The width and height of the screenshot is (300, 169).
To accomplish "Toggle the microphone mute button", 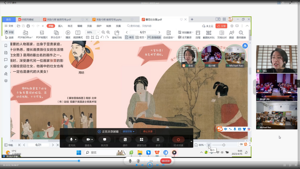I will pos(71,139).
